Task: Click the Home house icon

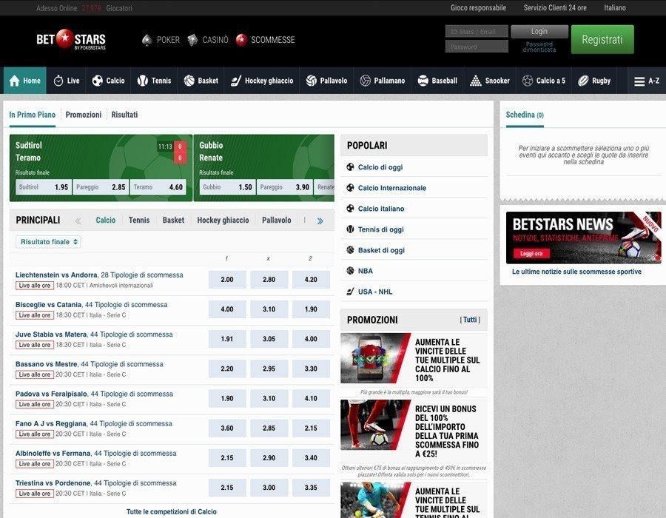Action: 15,81
